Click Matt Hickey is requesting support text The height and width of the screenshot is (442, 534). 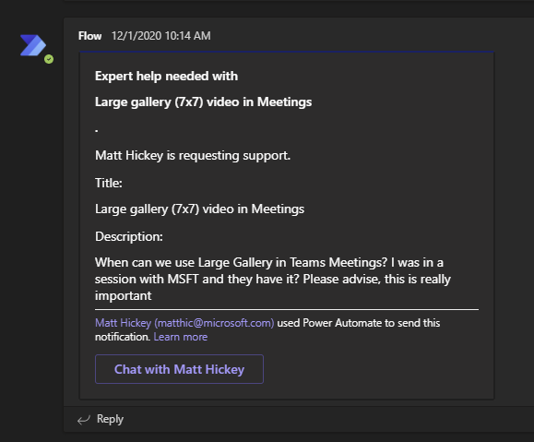click(193, 155)
